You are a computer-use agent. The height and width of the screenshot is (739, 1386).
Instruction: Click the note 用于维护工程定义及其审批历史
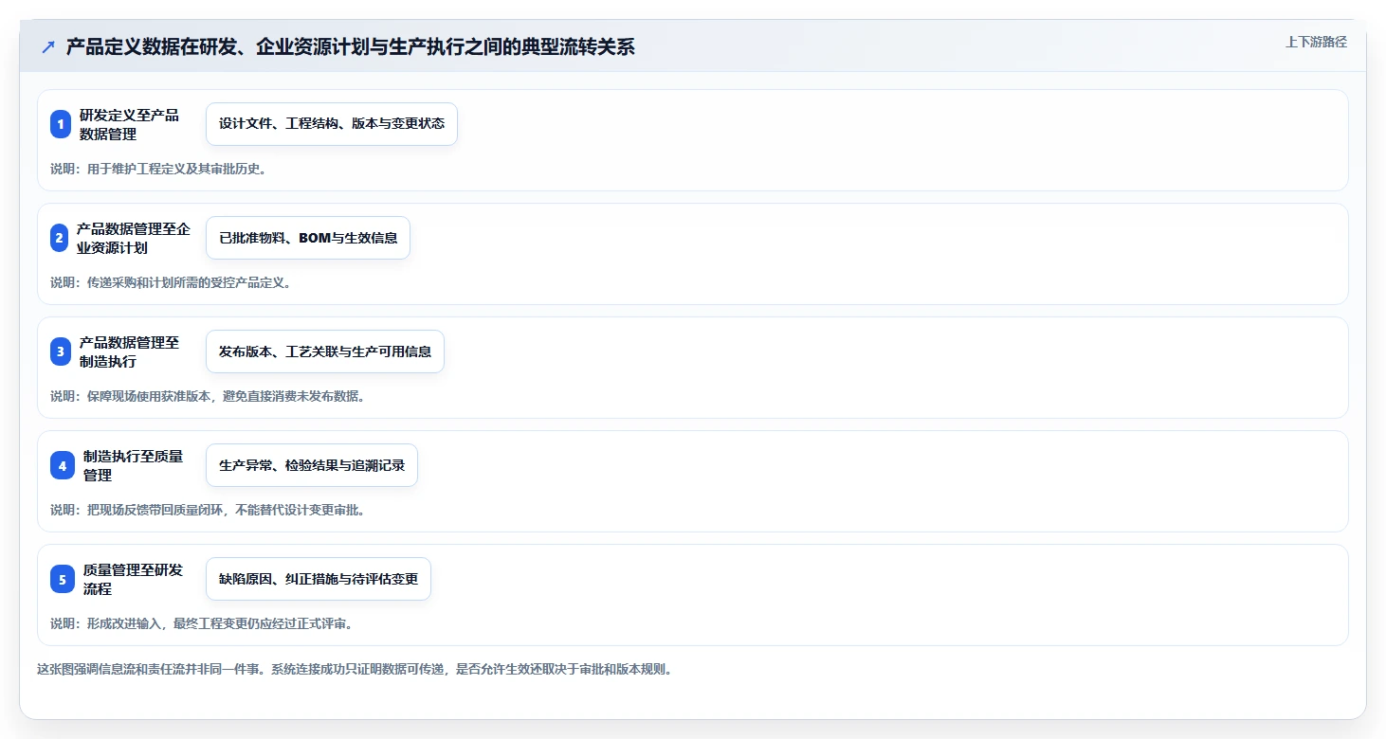[159, 169]
